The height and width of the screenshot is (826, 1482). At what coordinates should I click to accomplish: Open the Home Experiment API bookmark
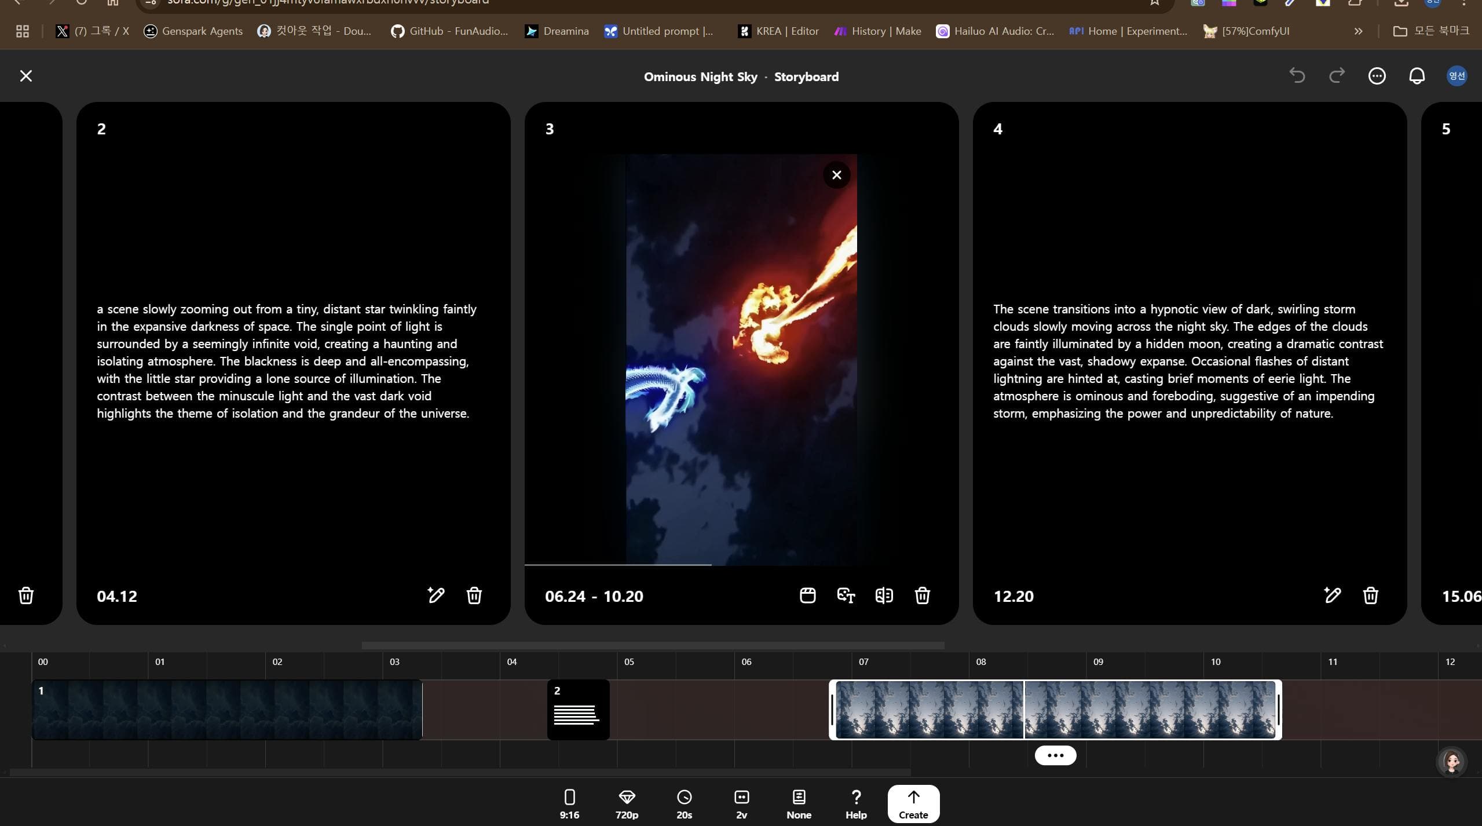(x=1128, y=31)
